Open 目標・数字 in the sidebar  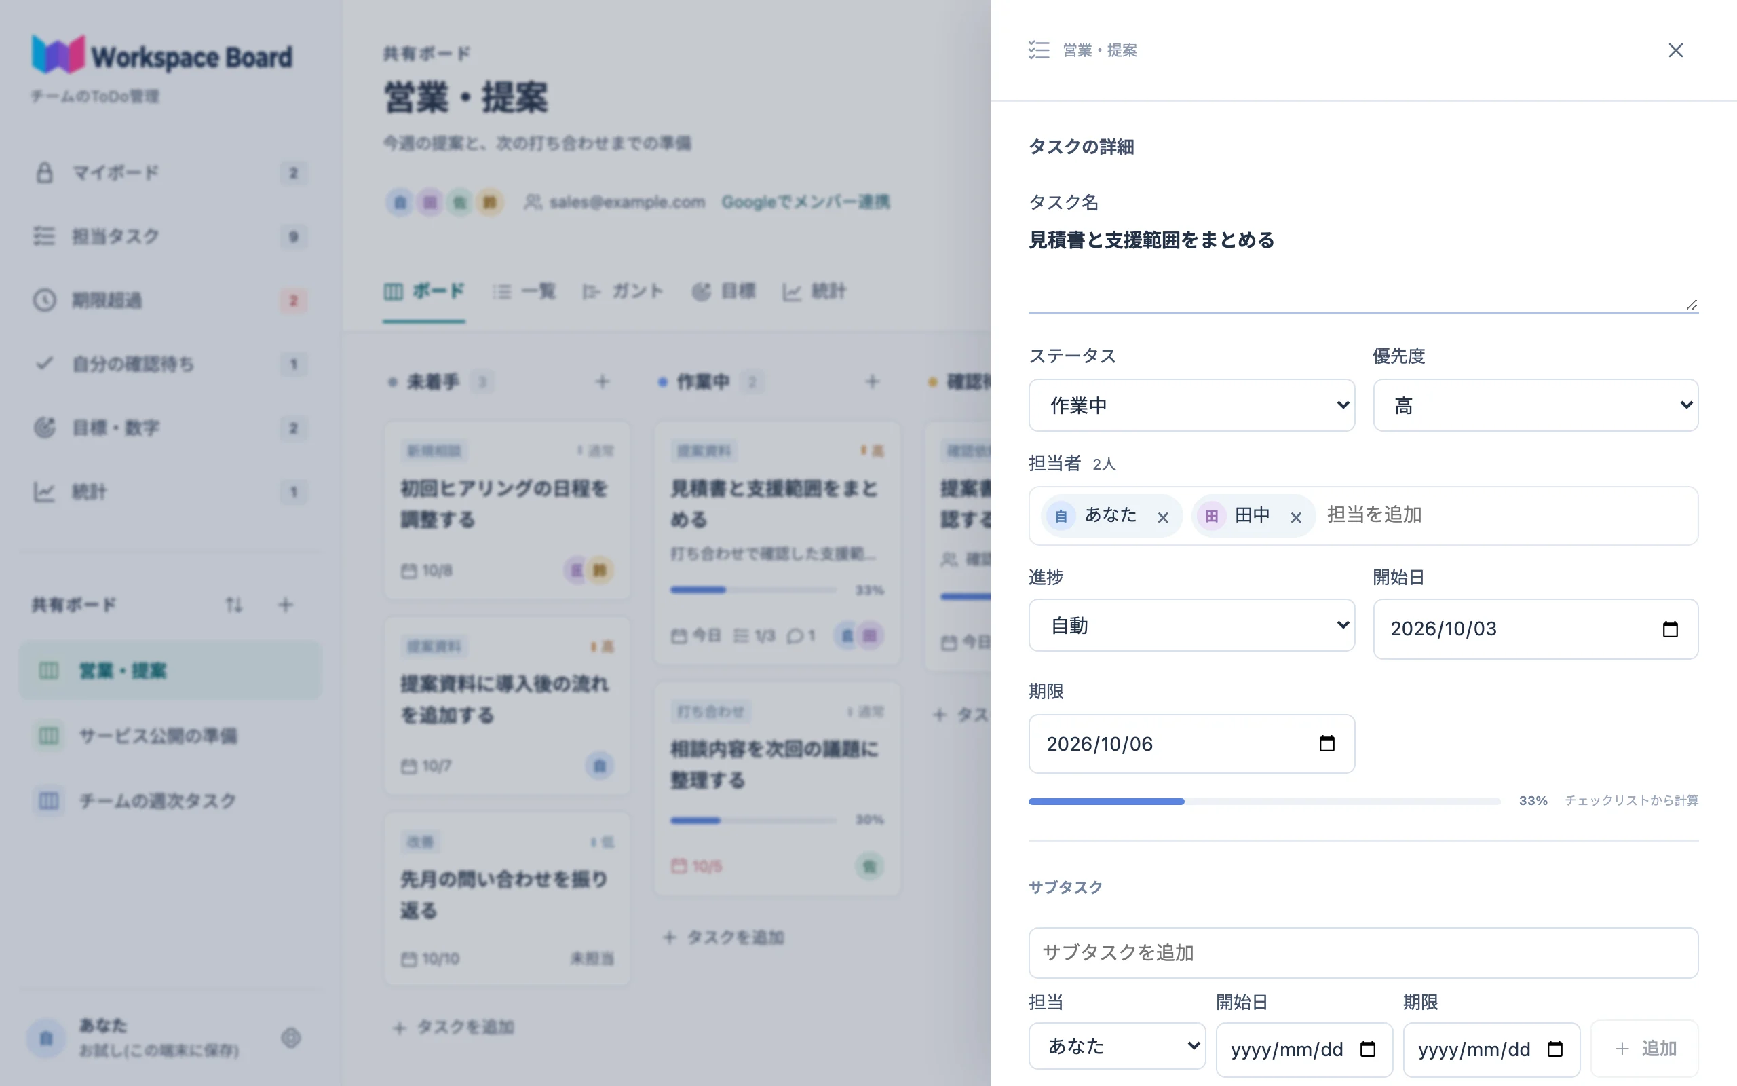[x=170, y=428]
